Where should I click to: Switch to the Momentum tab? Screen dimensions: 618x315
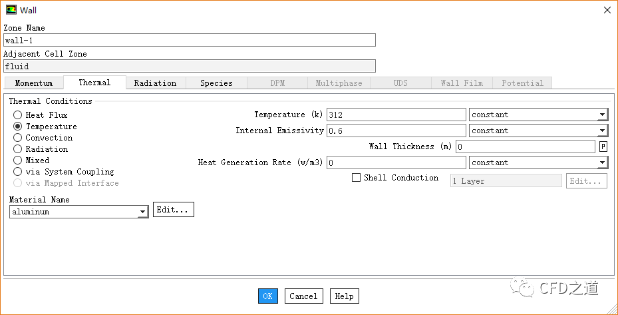coord(34,83)
